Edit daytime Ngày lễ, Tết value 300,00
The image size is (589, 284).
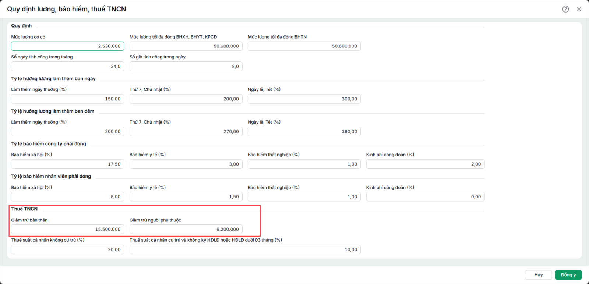[304, 99]
